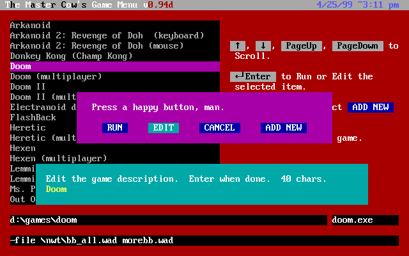Click the Enter key hint
This screenshot has width=409, height=256.
253,77
